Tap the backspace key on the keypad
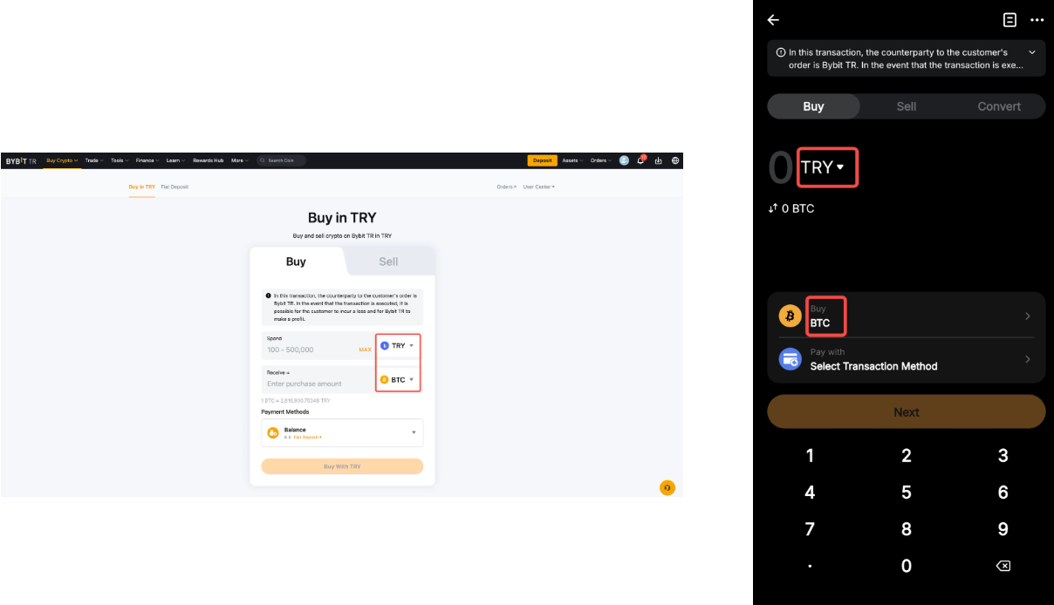The image size is (1054, 605). point(1003,566)
